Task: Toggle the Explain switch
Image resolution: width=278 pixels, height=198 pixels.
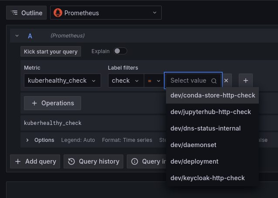Action: [x=120, y=51]
